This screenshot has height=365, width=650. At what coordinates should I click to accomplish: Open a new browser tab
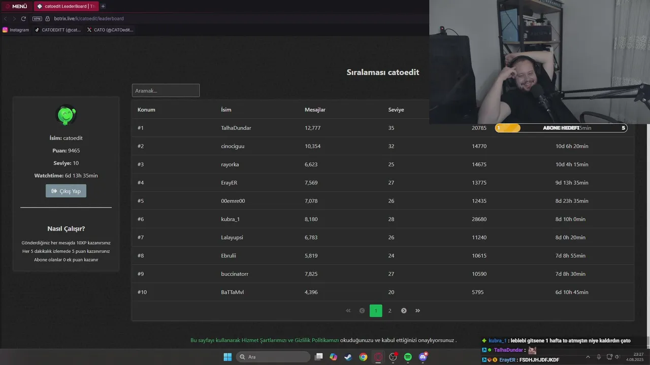coord(103,7)
